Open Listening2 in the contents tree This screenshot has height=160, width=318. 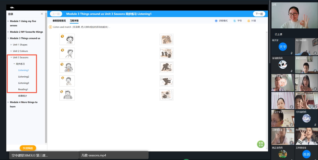tap(24, 77)
